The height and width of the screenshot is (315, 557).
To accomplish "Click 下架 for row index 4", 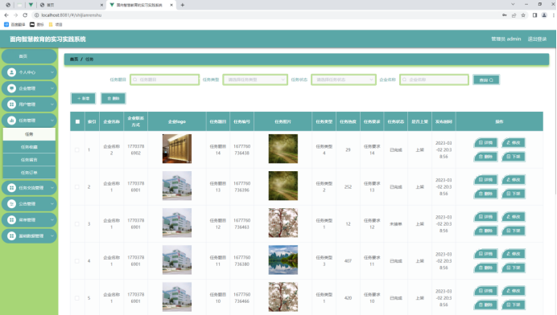I will point(514,268).
